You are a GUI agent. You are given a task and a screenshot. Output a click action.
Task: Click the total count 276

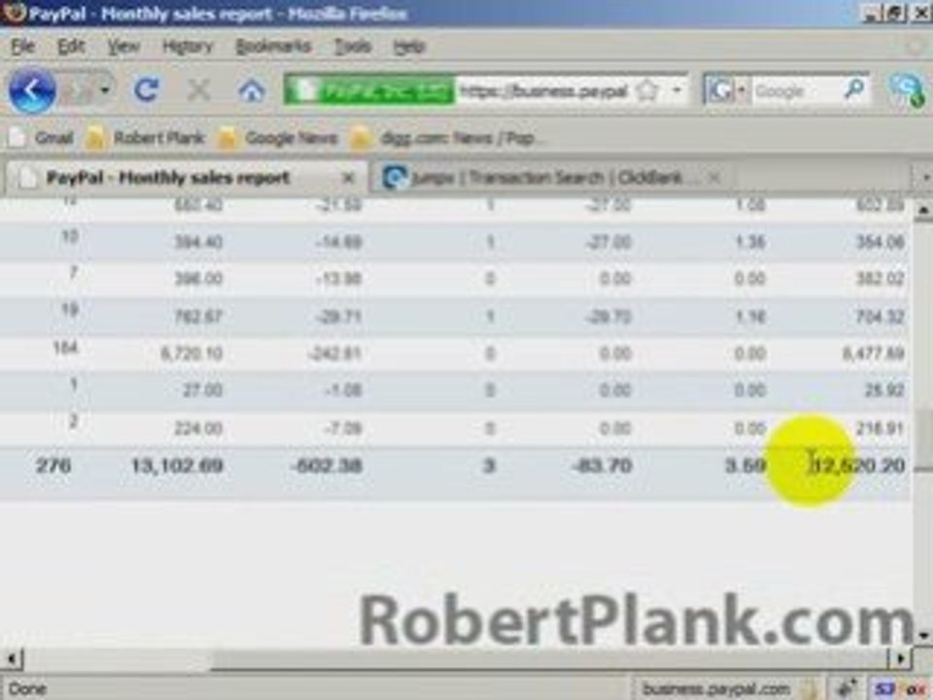click(53, 466)
